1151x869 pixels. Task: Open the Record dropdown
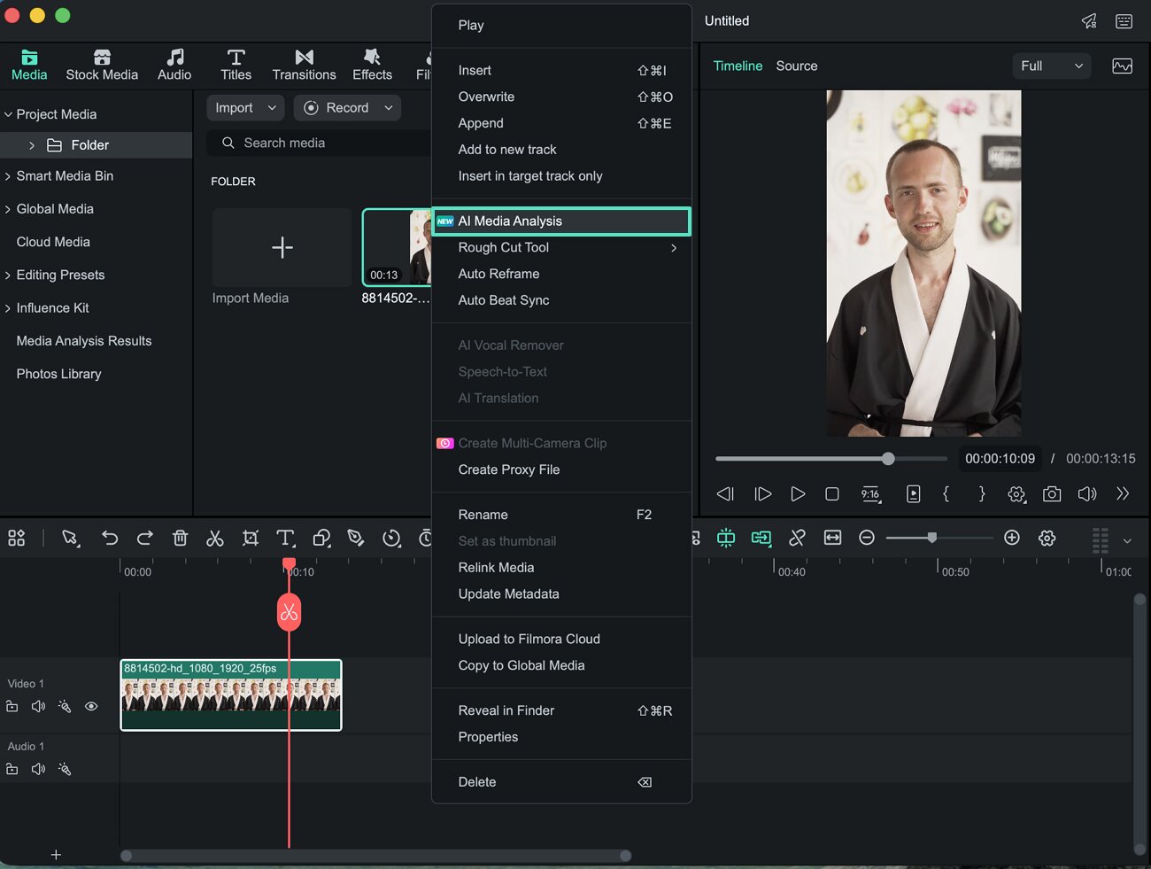click(347, 108)
